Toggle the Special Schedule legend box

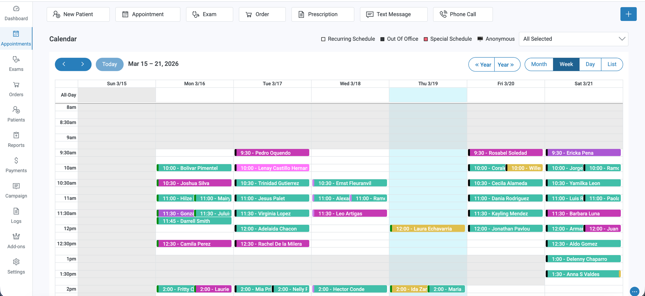(426, 39)
